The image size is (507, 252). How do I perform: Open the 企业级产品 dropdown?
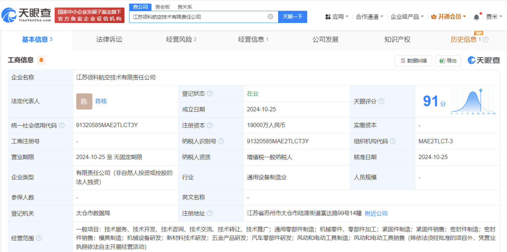[407, 17]
